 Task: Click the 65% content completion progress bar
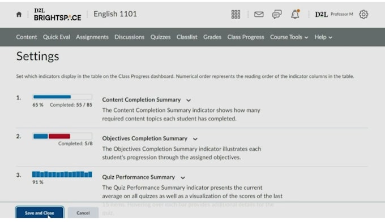62,97
